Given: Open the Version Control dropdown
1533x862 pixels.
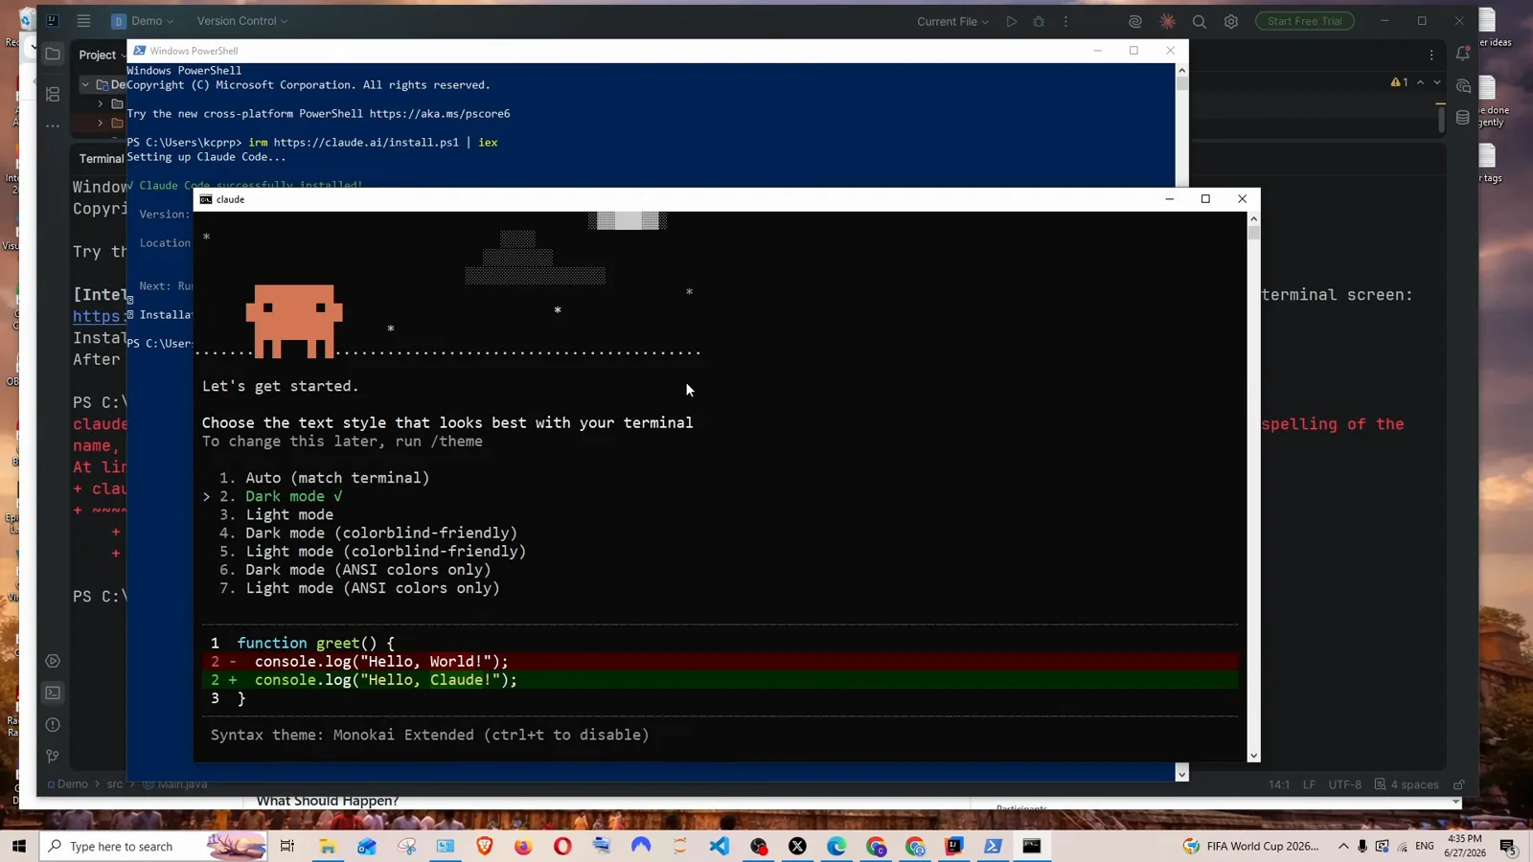Looking at the screenshot, I should pos(241,21).
